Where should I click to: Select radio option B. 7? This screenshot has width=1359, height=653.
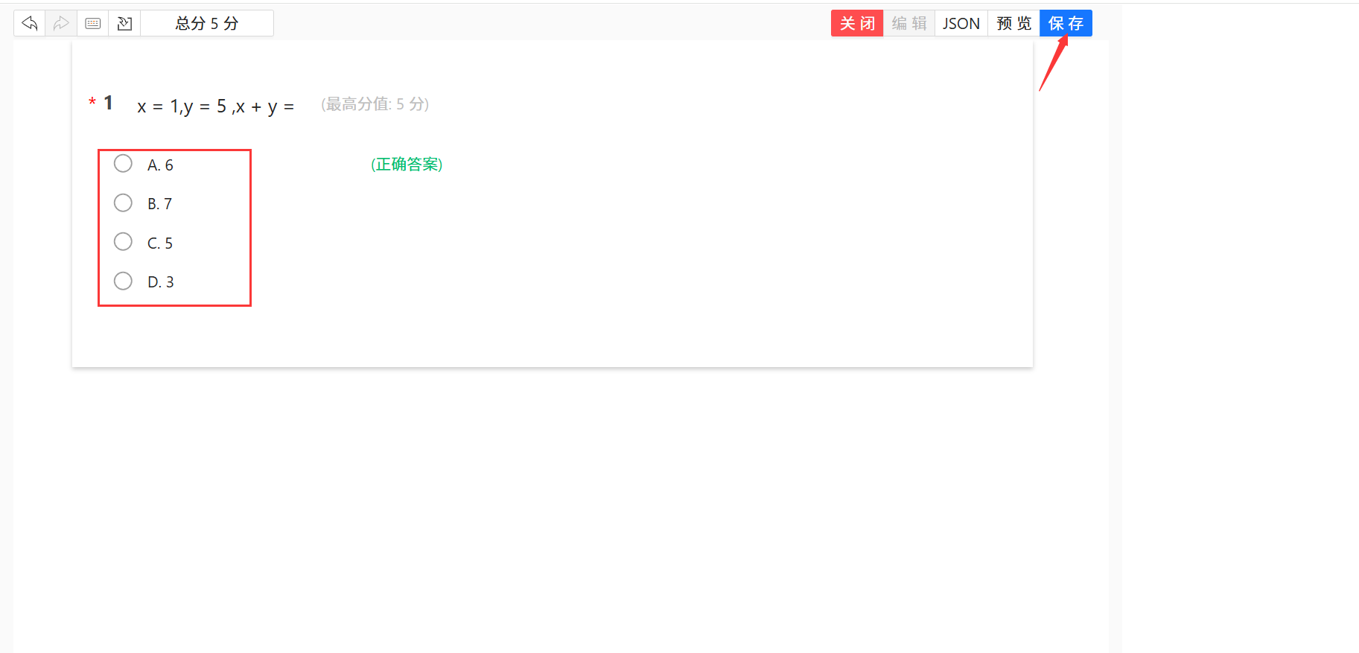(x=123, y=203)
